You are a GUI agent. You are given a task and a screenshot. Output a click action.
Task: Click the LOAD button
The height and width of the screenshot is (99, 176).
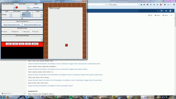(9, 44)
